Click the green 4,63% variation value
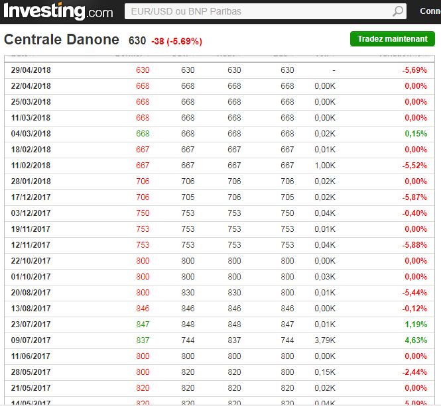The height and width of the screenshot is (406, 441). pyautogui.click(x=415, y=340)
